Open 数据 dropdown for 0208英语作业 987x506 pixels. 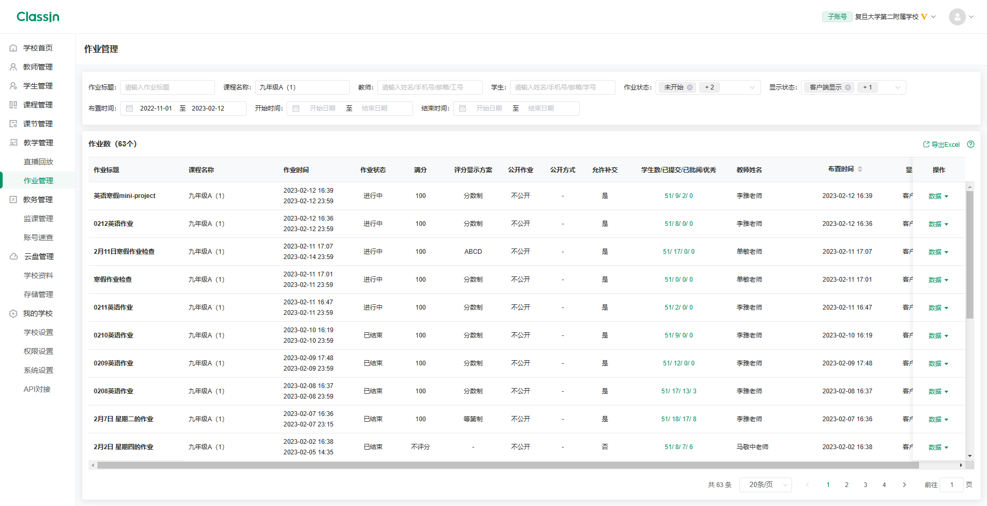(x=938, y=392)
